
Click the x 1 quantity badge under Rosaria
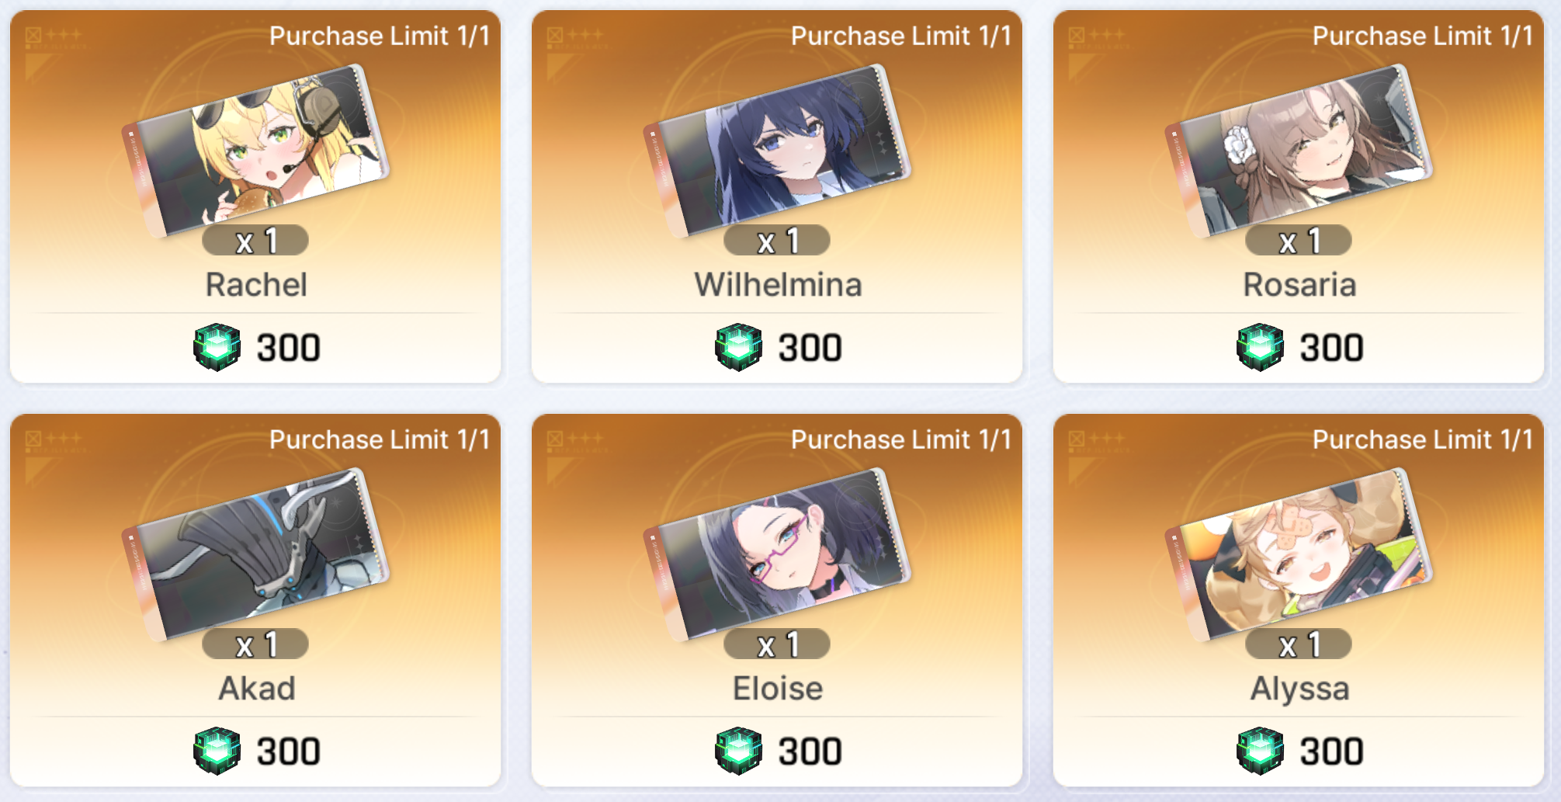[x=1299, y=240]
